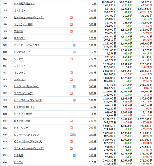Click red icon in OCHIホールディングス row

tap(71, 142)
